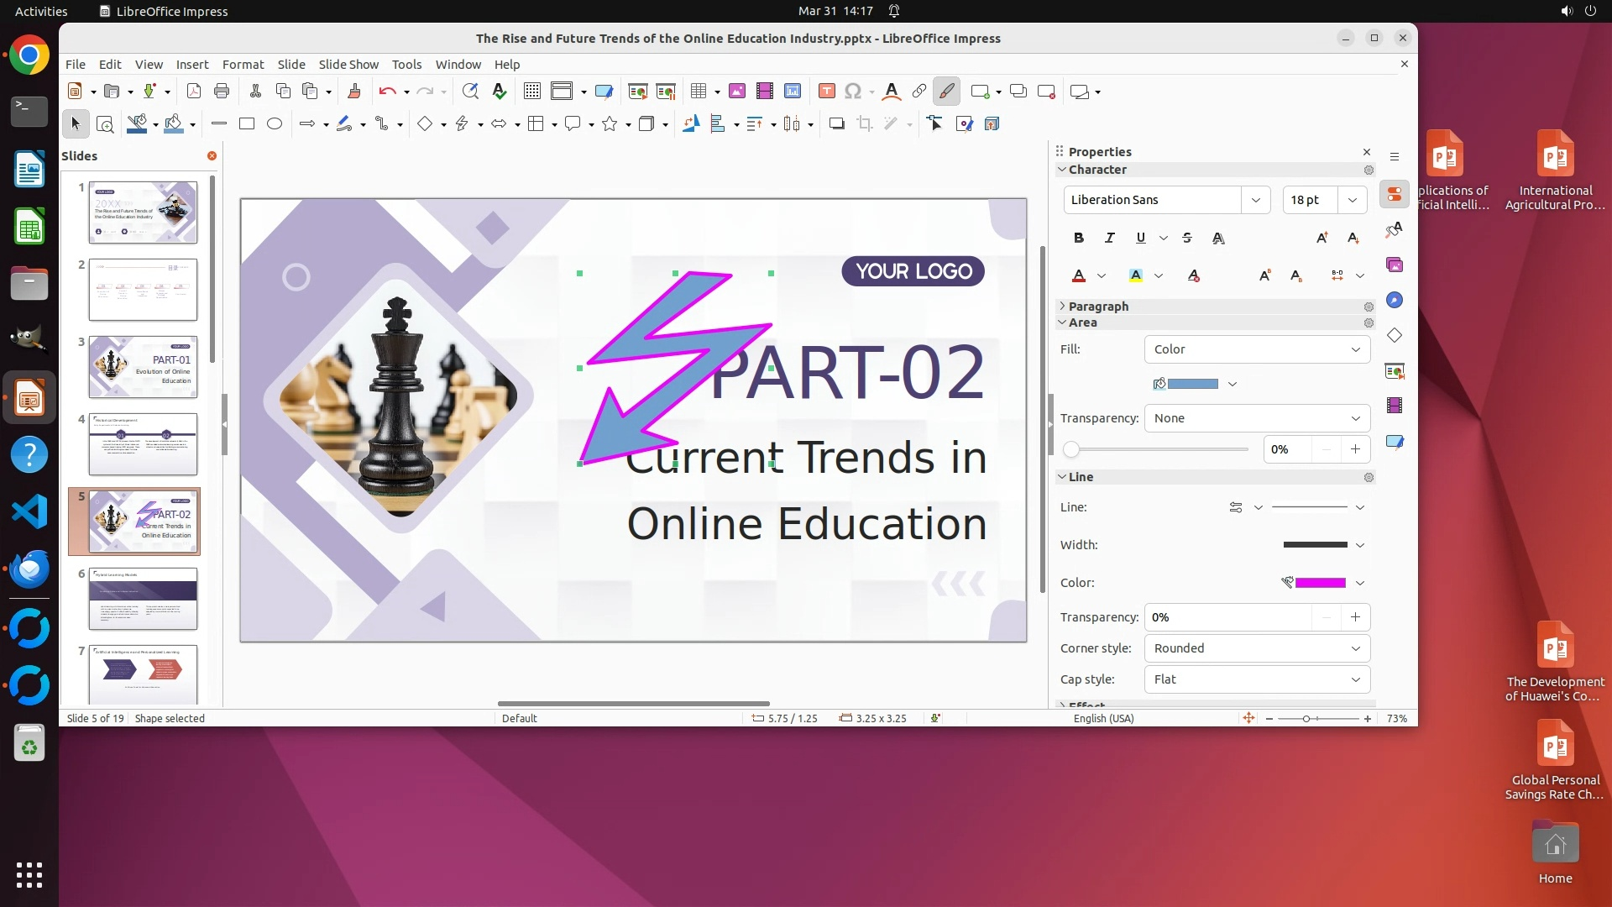This screenshot has width=1612, height=907.
Task: Click the Insert Table toolbar icon
Action: (698, 92)
